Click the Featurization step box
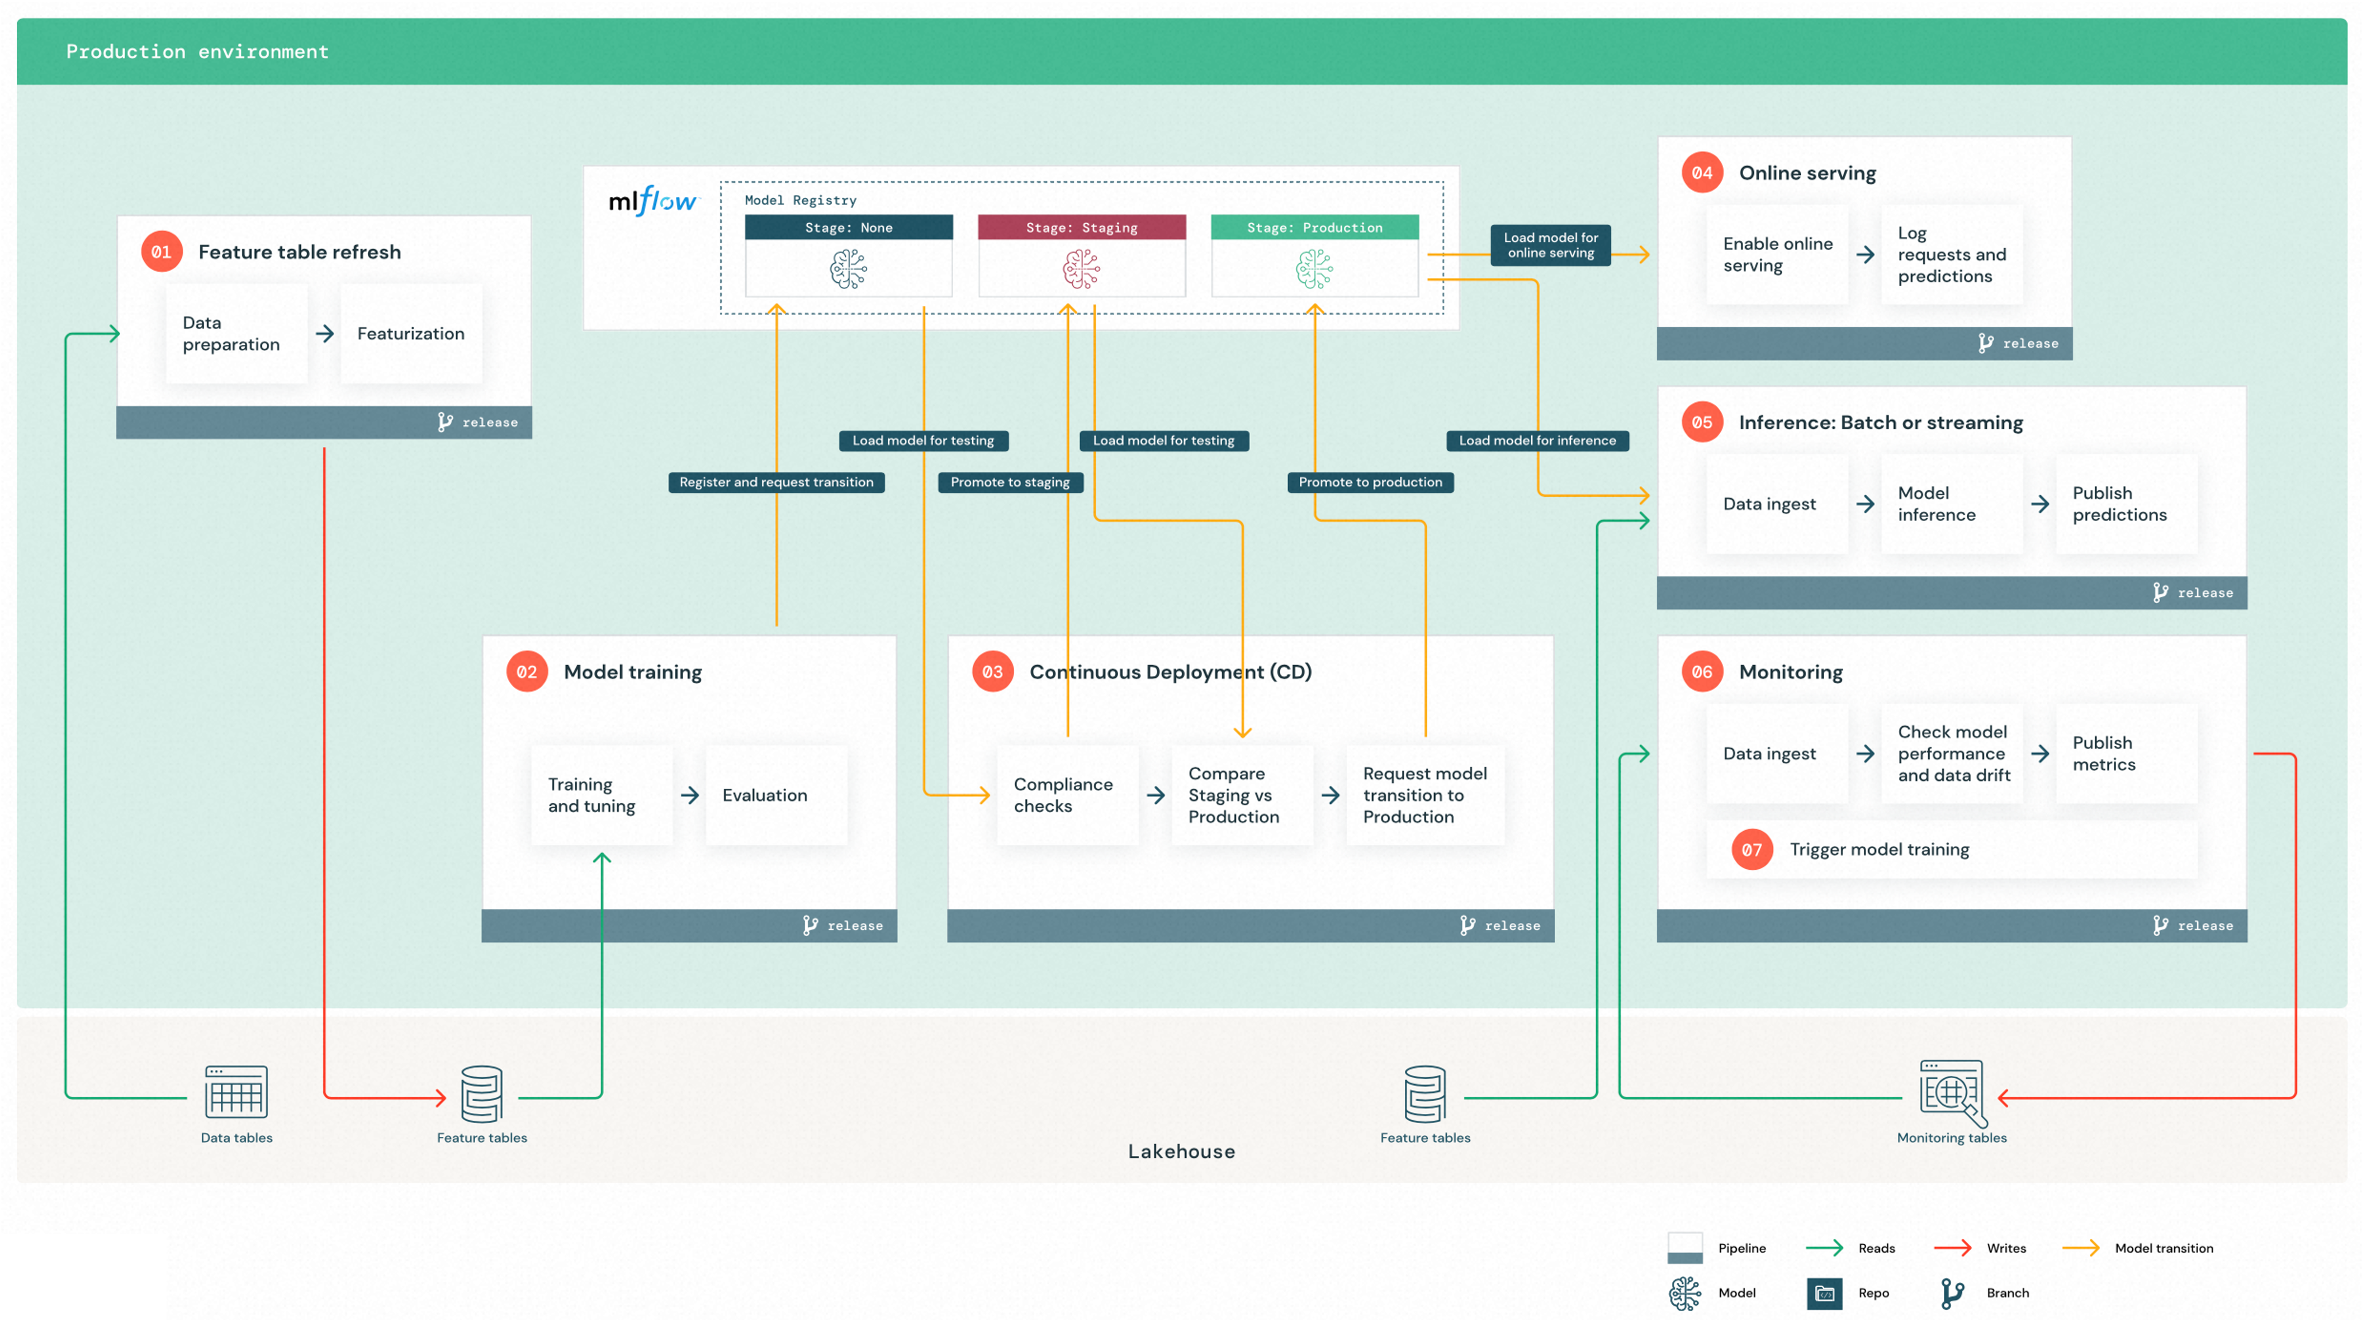Screen dimensions: 2362x1322 click(x=411, y=334)
